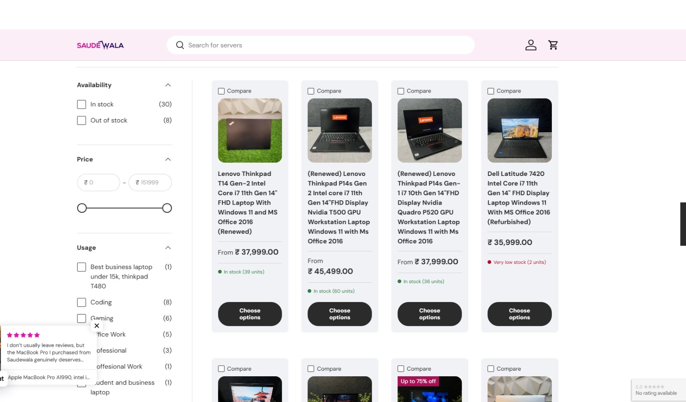Screen dimensions: 686x402
Task: Click the search magnifier icon
Action: [180, 45]
